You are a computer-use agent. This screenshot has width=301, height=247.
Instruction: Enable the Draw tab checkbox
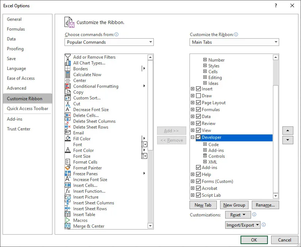pyautogui.click(x=199, y=96)
